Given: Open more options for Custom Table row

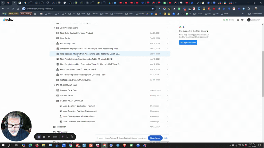Looking at the screenshot, I should (168, 96).
